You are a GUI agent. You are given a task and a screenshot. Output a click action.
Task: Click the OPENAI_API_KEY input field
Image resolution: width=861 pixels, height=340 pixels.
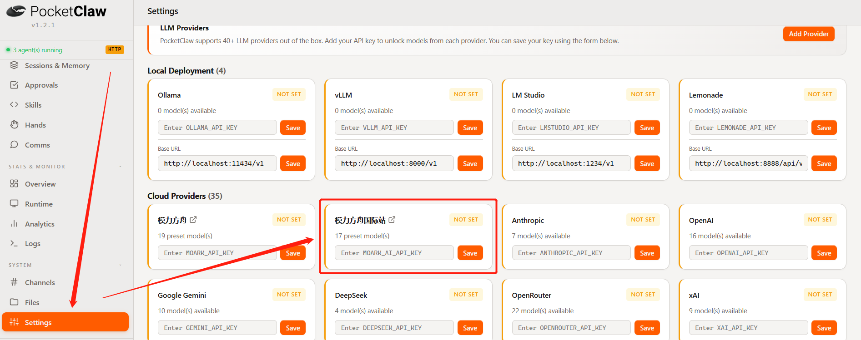pyautogui.click(x=748, y=253)
